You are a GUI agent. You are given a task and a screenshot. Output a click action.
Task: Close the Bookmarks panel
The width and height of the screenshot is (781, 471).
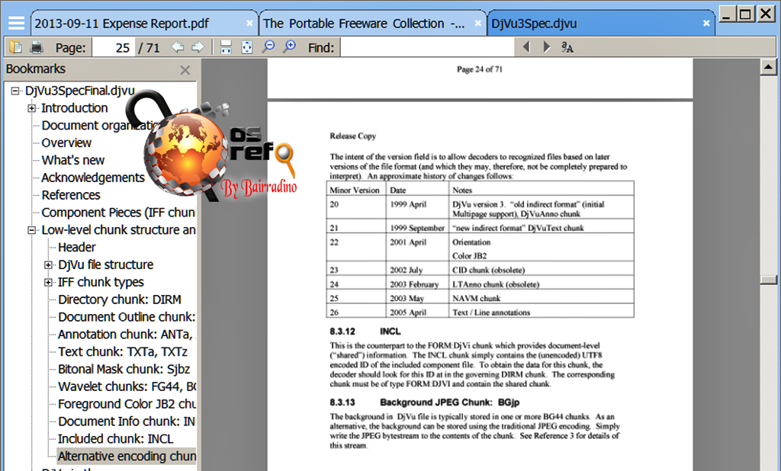(x=185, y=70)
